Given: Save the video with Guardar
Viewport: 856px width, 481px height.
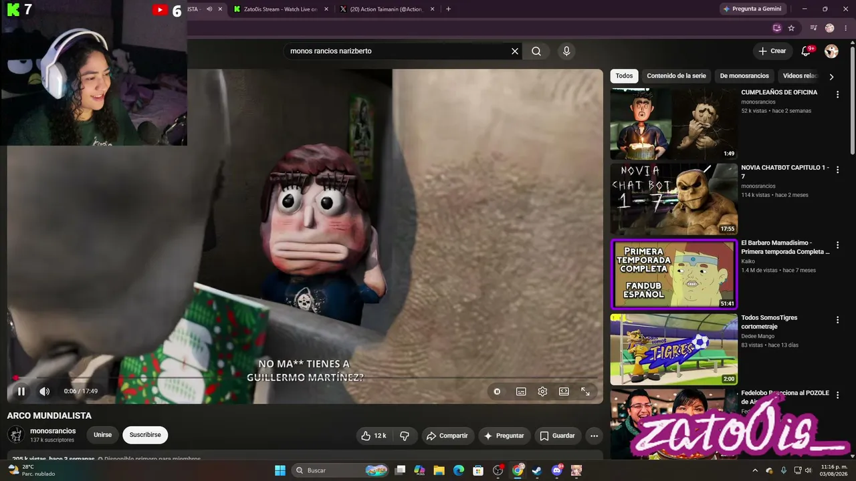Looking at the screenshot, I should [557, 436].
